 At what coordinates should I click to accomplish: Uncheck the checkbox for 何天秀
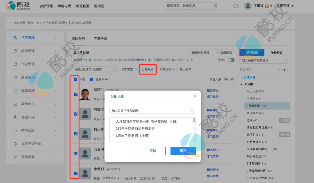[x=76, y=134]
